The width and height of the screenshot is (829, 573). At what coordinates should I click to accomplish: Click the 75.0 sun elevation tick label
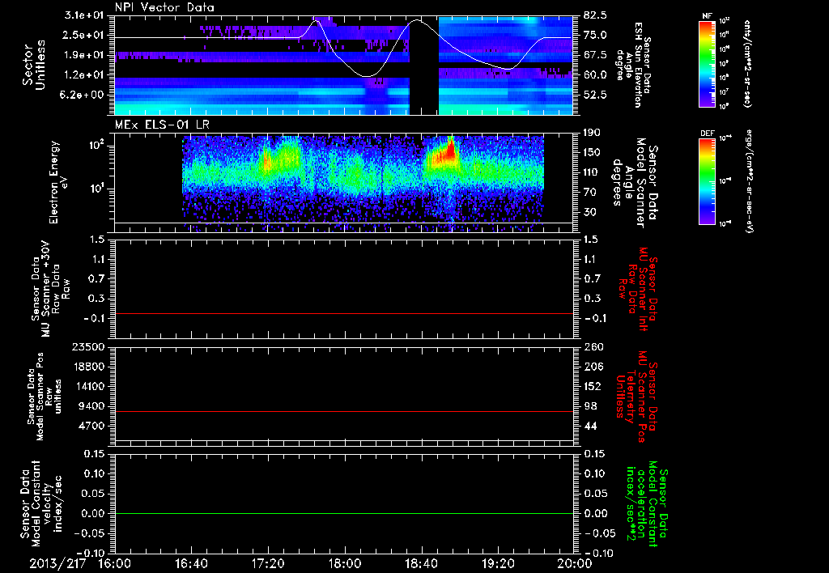coord(595,35)
